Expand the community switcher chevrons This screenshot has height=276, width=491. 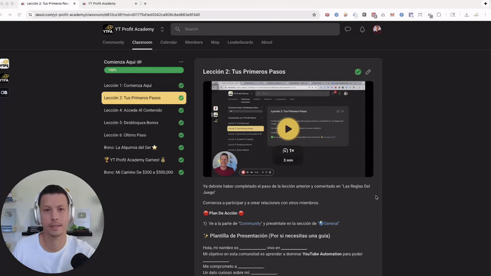[x=162, y=29]
